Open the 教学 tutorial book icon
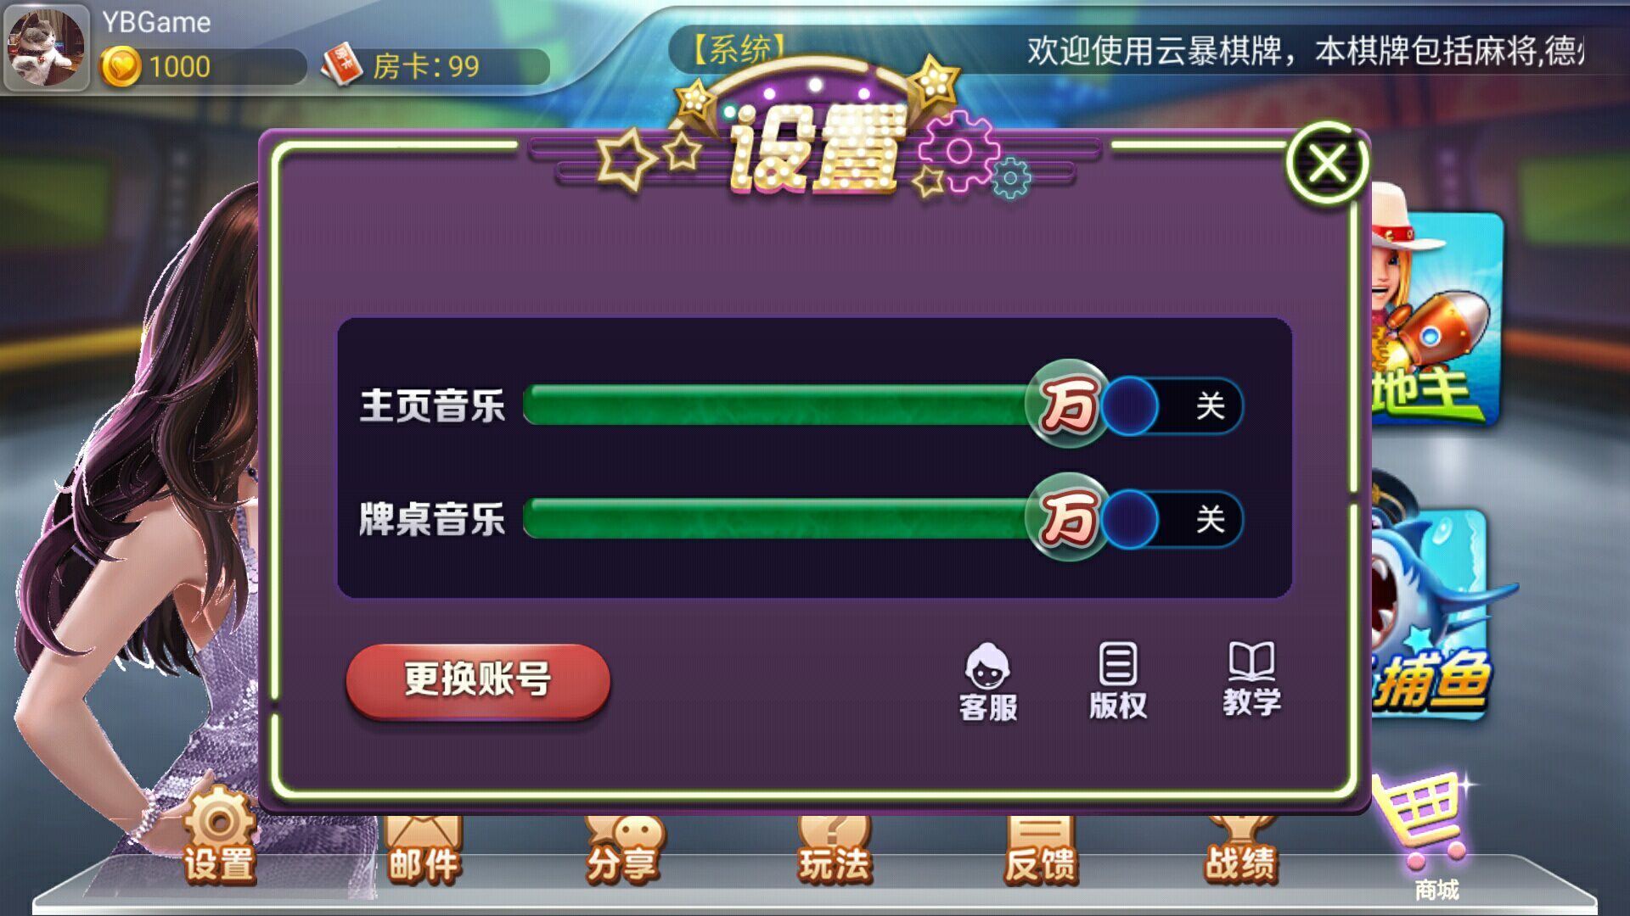The image size is (1630, 916). coord(1251,680)
